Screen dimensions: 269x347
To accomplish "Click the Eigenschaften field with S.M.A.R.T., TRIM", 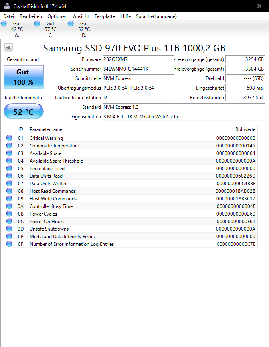I will tap(184, 117).
